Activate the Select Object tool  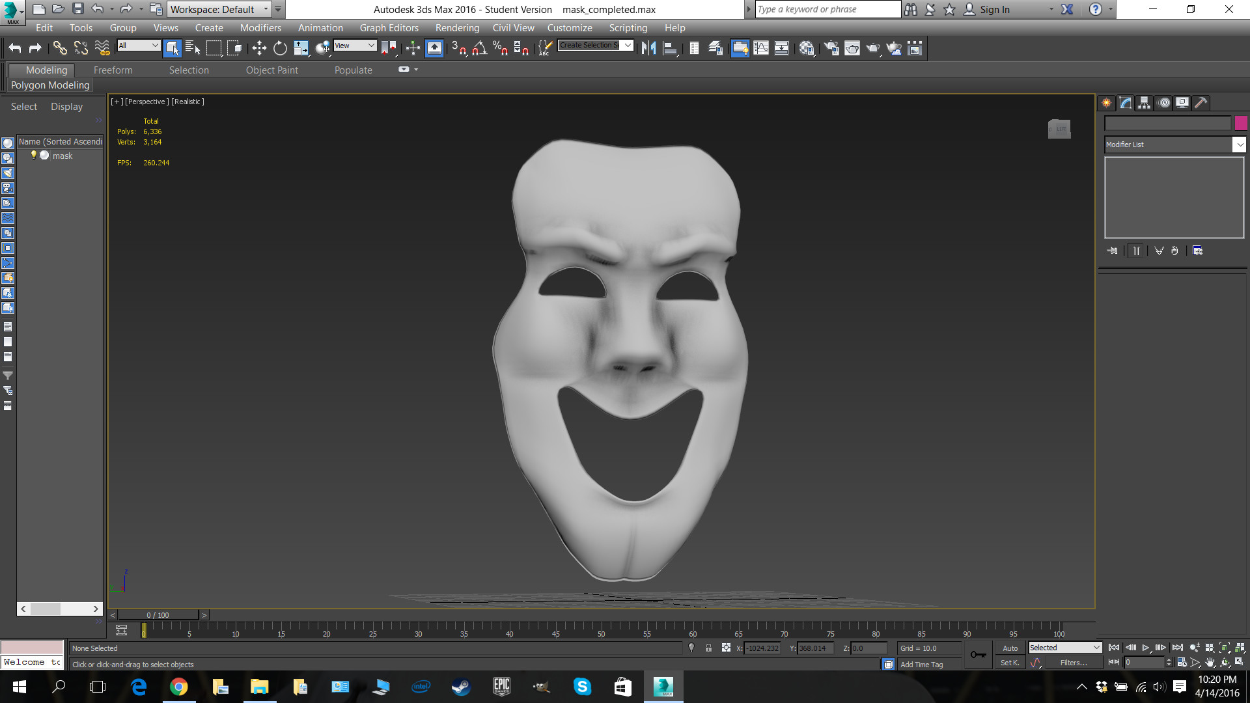click(x=172, y=48)
